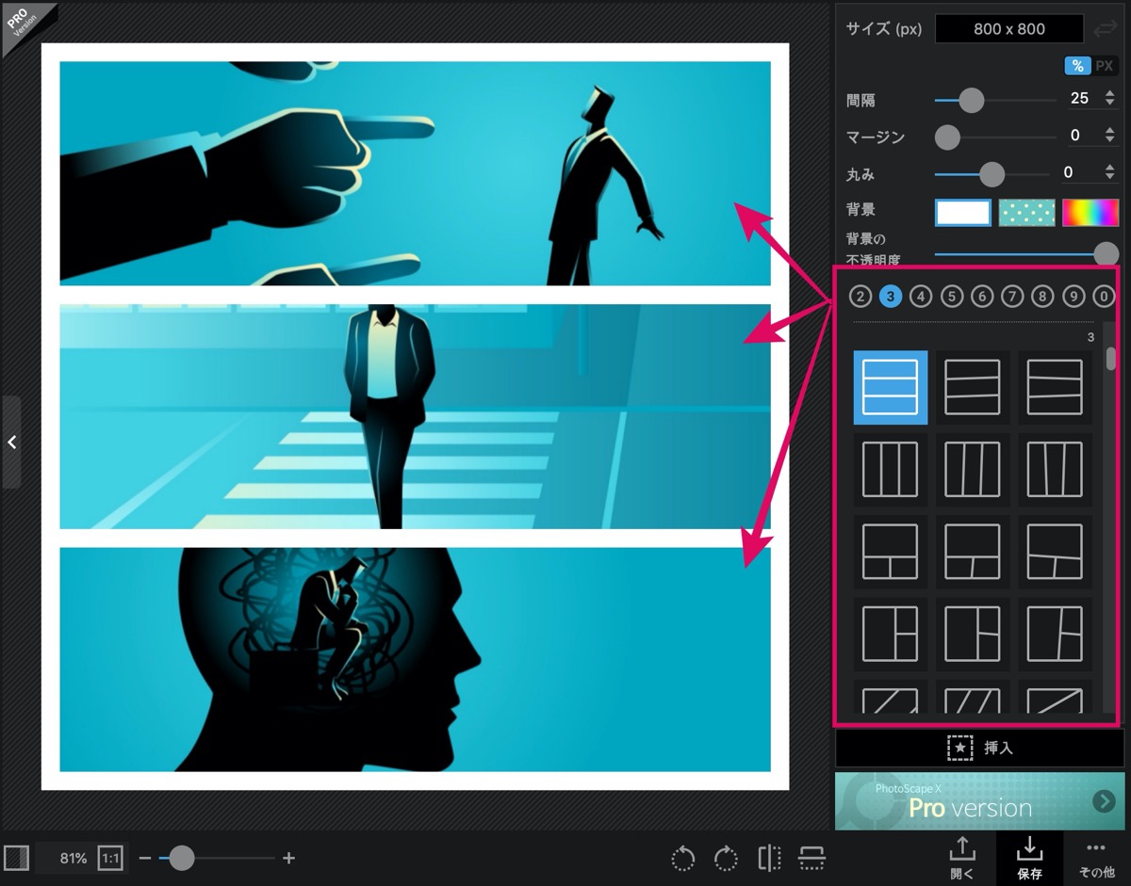
Task: Save the collage with 保存
Action: coord(1029,857)
